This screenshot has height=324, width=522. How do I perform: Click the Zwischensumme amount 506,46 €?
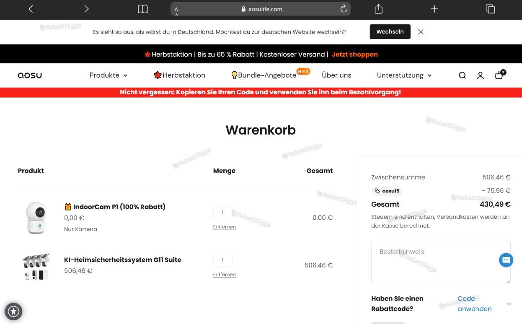point(496,177)
